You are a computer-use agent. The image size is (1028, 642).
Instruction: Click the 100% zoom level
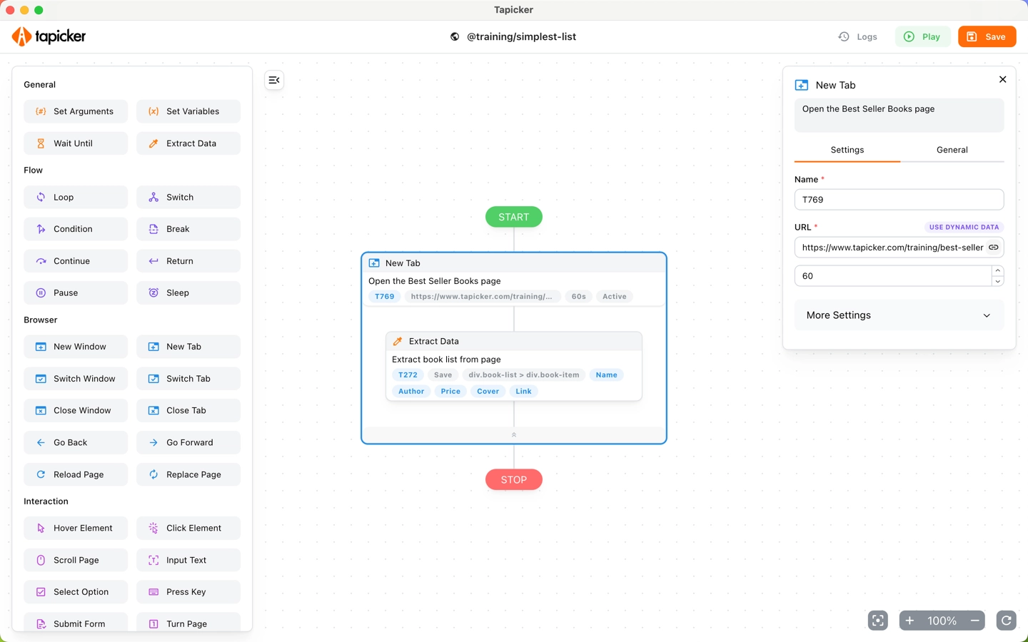click(x=942, y=621)
